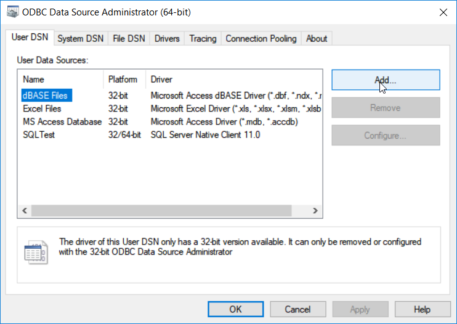This screenshot has width=457, height=324.
Task: Show the About tab
Action: coord(317,39)
